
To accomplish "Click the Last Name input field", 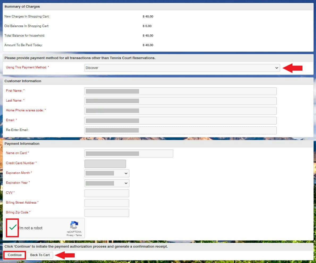I will (180, 101).
